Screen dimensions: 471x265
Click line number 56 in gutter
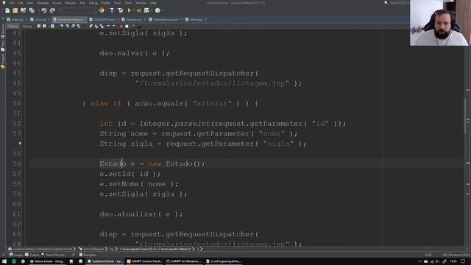point(17,163)
